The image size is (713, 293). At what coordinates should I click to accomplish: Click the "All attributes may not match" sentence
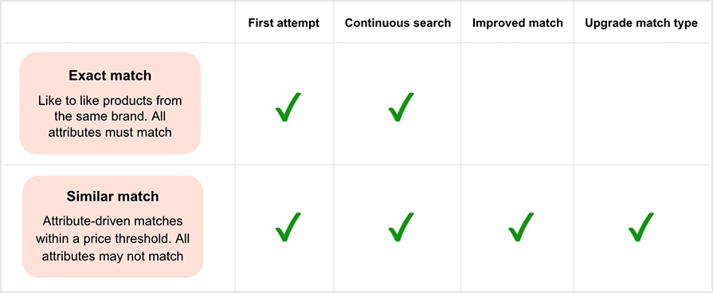click(113, 247)
